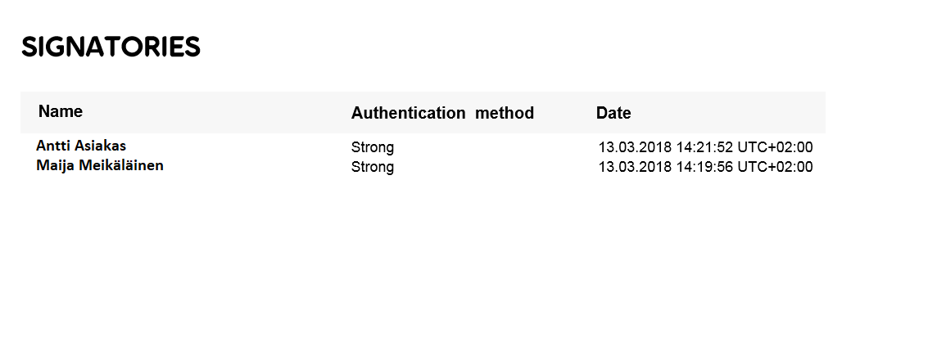The height and width of the screenshot is (360, 937).
Task: Click the date 13.03.2018 in Maija's row
Action: [636, 167]
